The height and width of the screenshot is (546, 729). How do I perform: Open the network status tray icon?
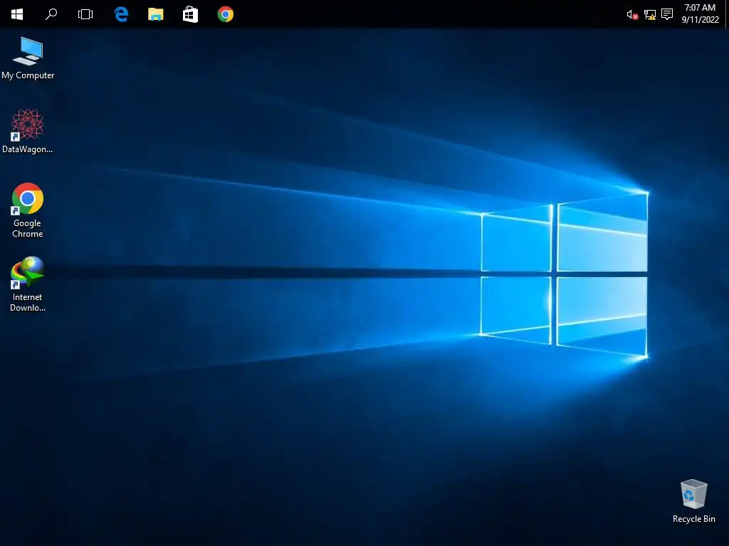tap(649, 15)
